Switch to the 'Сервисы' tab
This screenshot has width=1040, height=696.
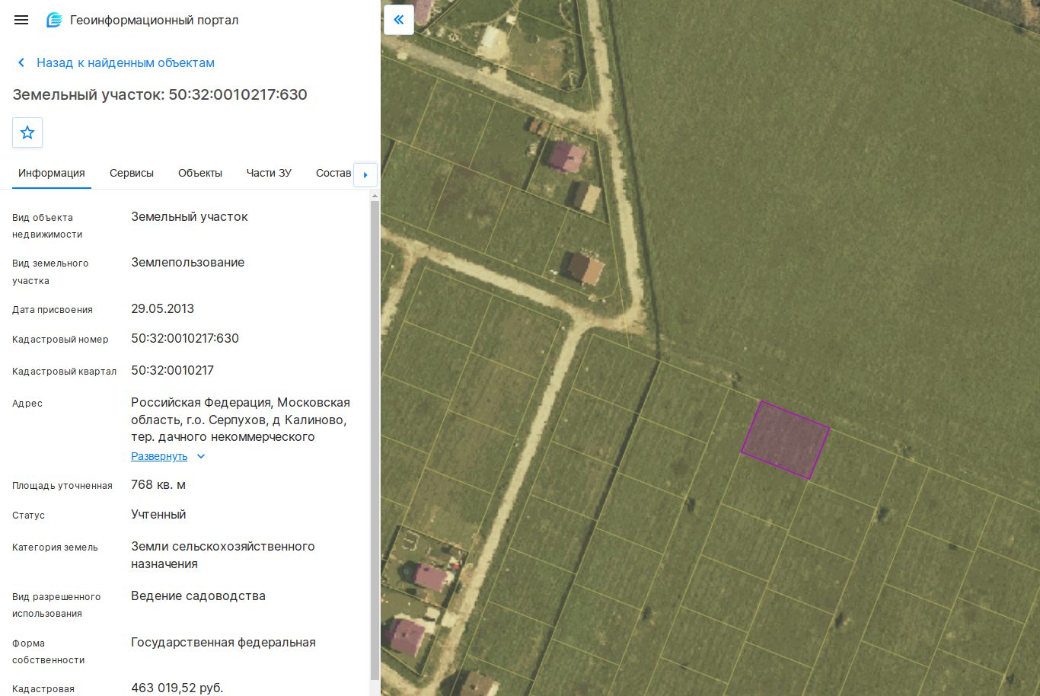pyautogui.click(x=132, y=173)
